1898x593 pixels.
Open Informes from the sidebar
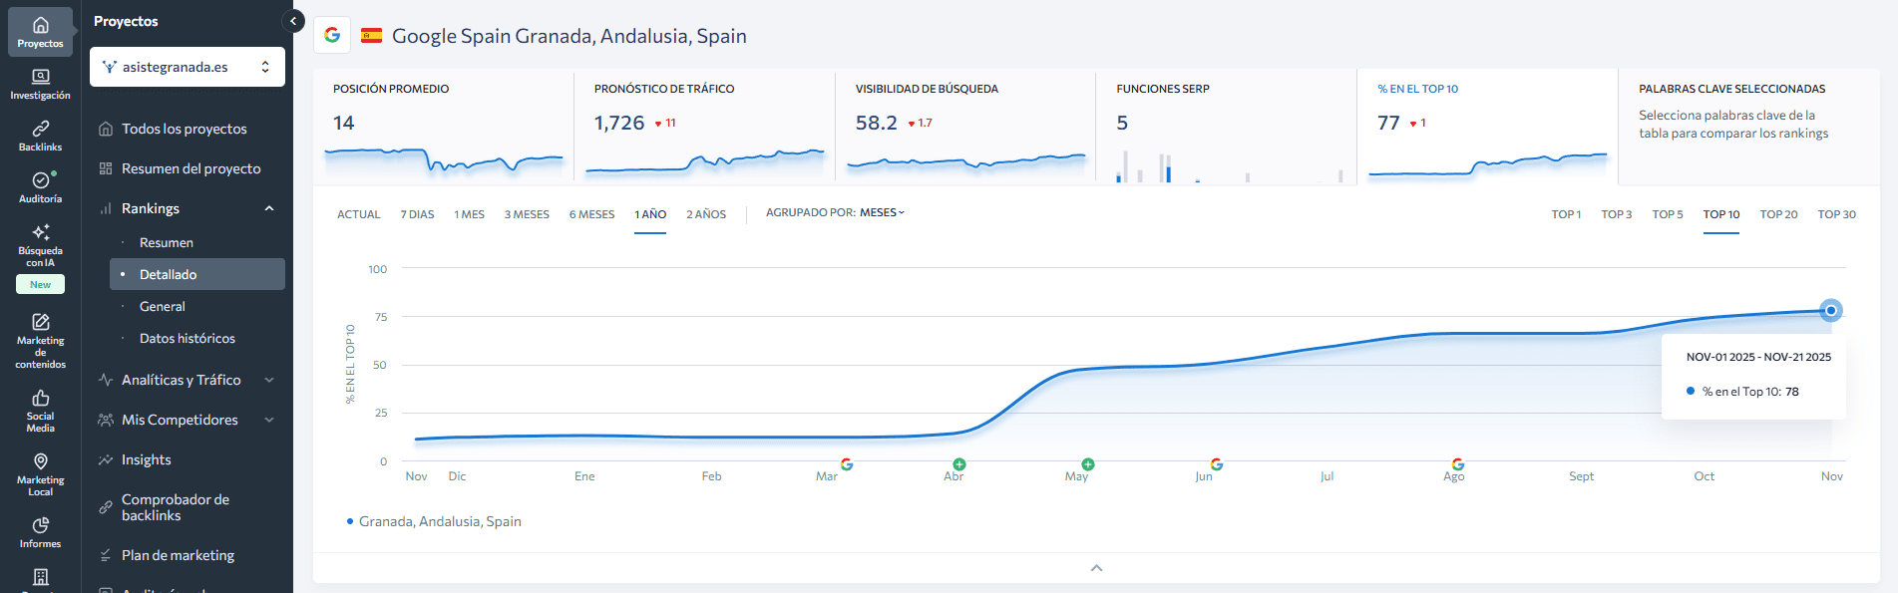[x=40, y=532]
